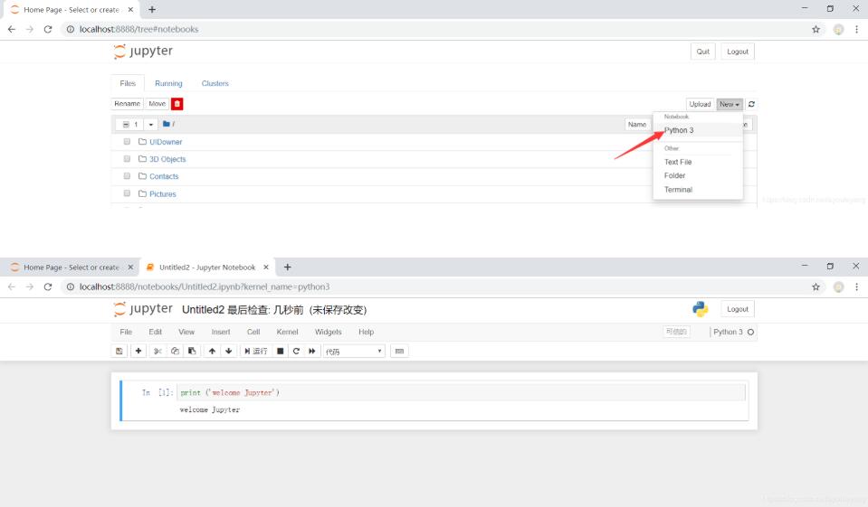Open the notebook Widgets menu

328,332
